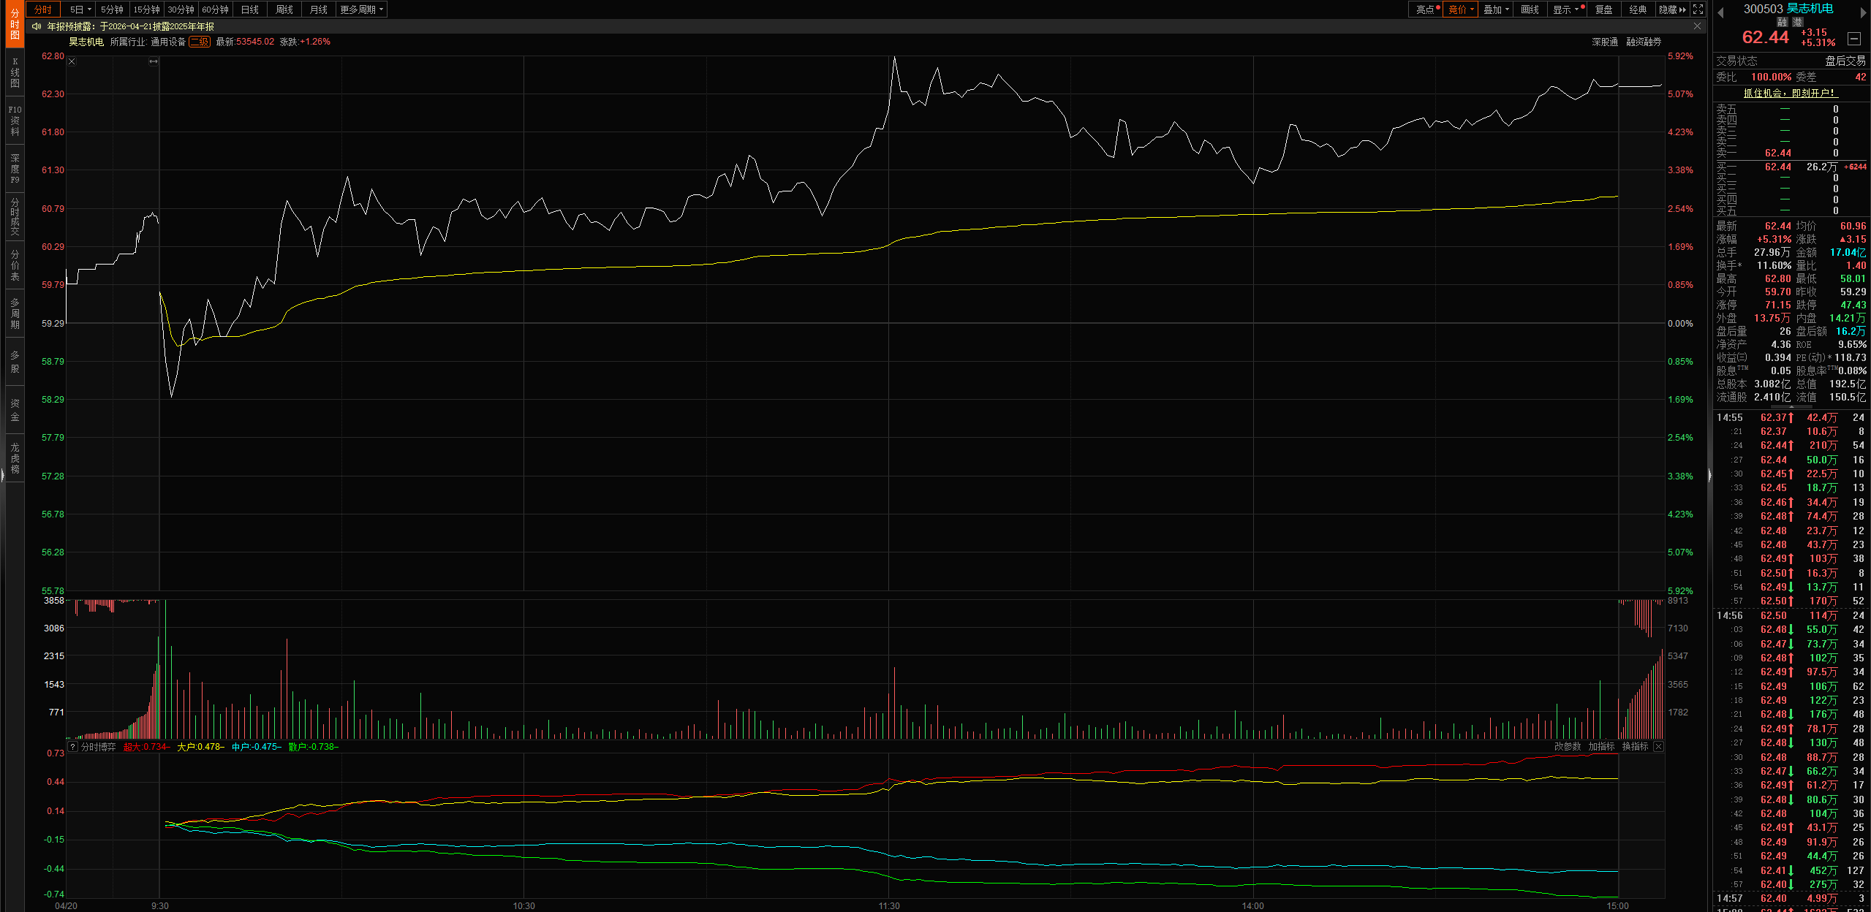The height and width of the screenshot is (912, 1871).
Task: Open the 叠加 overlay dropdown
Action: [x=1496, y=9]
